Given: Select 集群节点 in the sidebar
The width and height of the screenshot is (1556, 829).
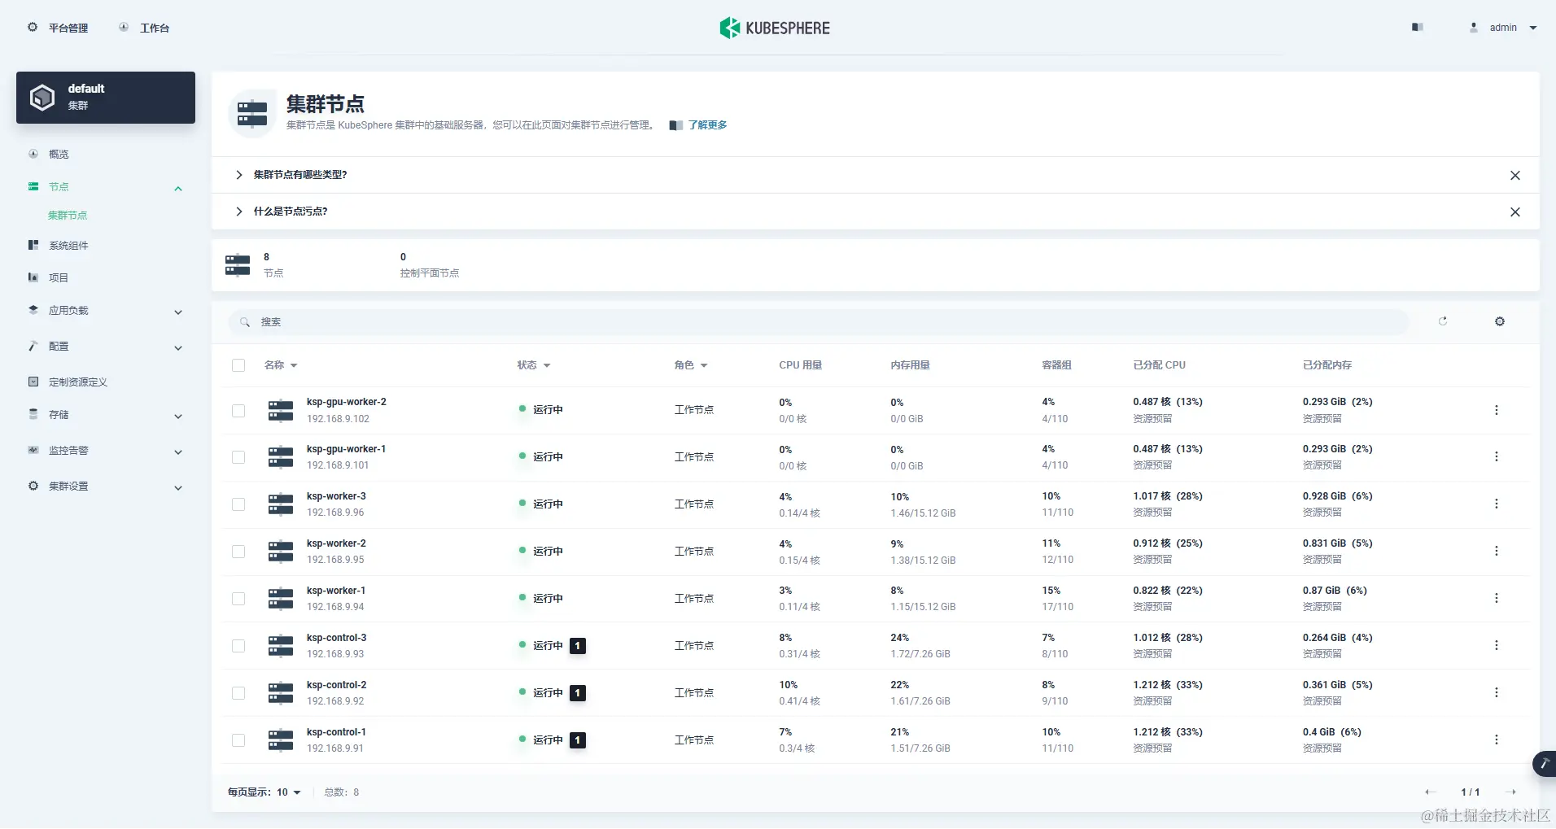Looking at the screenshot, I should 68,216.
